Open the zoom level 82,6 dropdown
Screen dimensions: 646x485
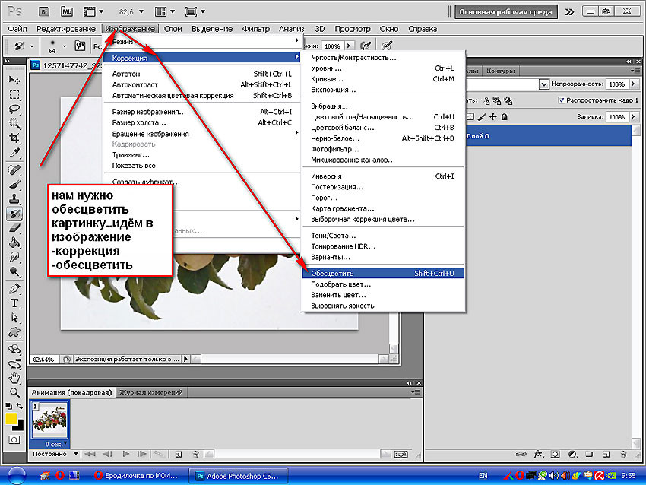point(135,12)
